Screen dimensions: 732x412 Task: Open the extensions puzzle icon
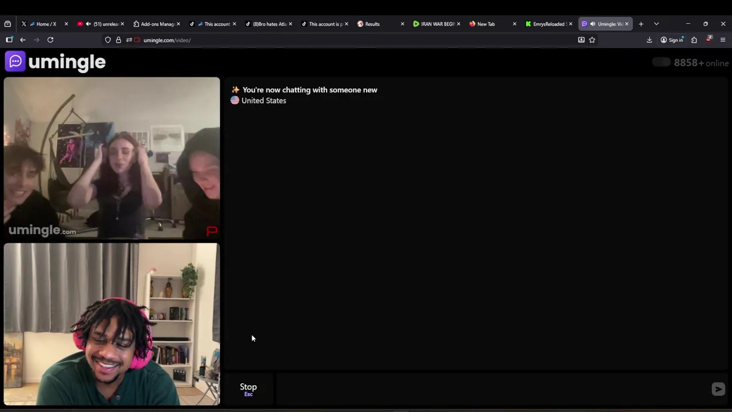click(694, 40)
